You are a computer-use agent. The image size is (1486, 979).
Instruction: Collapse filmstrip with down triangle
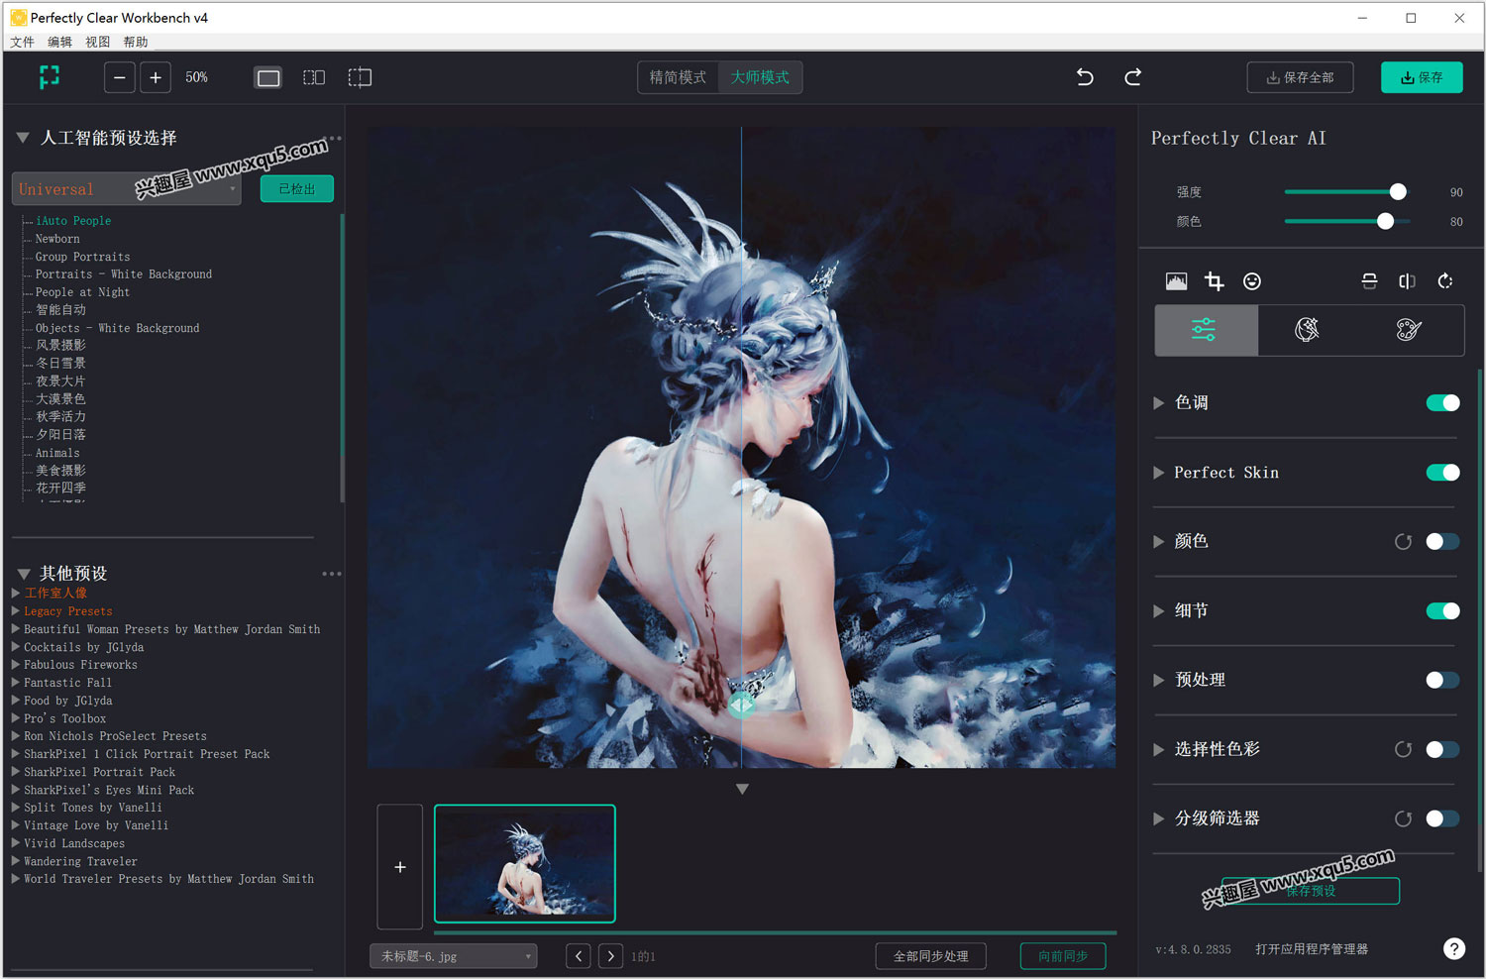click(742, 789)
